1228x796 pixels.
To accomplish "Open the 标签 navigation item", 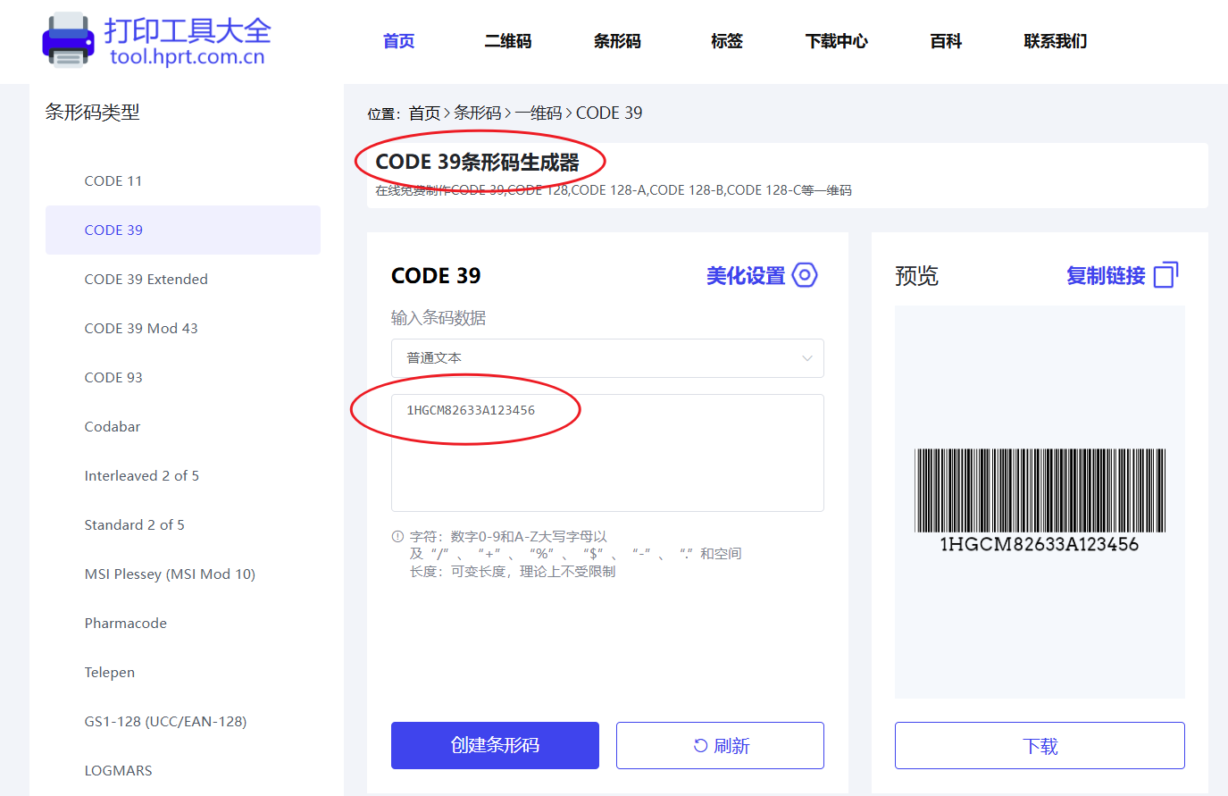I will [727, 41].
